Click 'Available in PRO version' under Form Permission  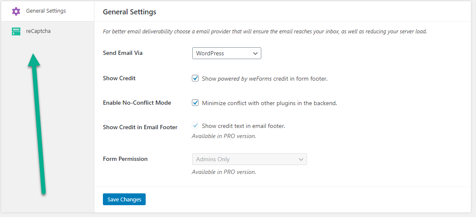(224, 172)
